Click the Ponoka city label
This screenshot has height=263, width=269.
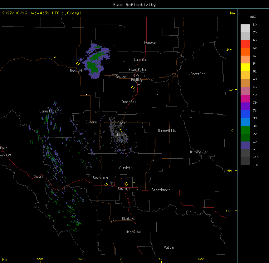[150, 42]
